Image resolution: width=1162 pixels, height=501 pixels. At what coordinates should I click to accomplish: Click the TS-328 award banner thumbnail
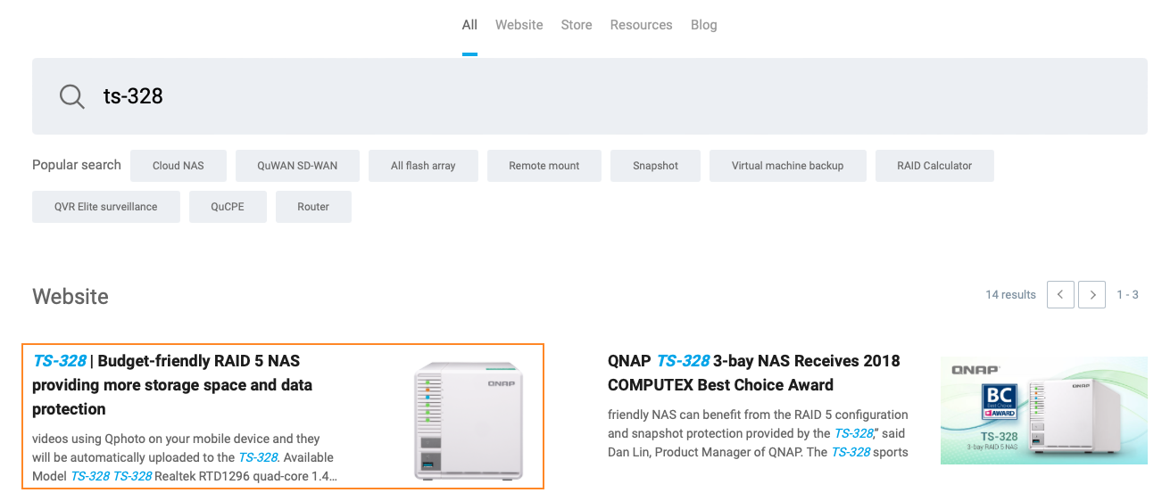1043,410
